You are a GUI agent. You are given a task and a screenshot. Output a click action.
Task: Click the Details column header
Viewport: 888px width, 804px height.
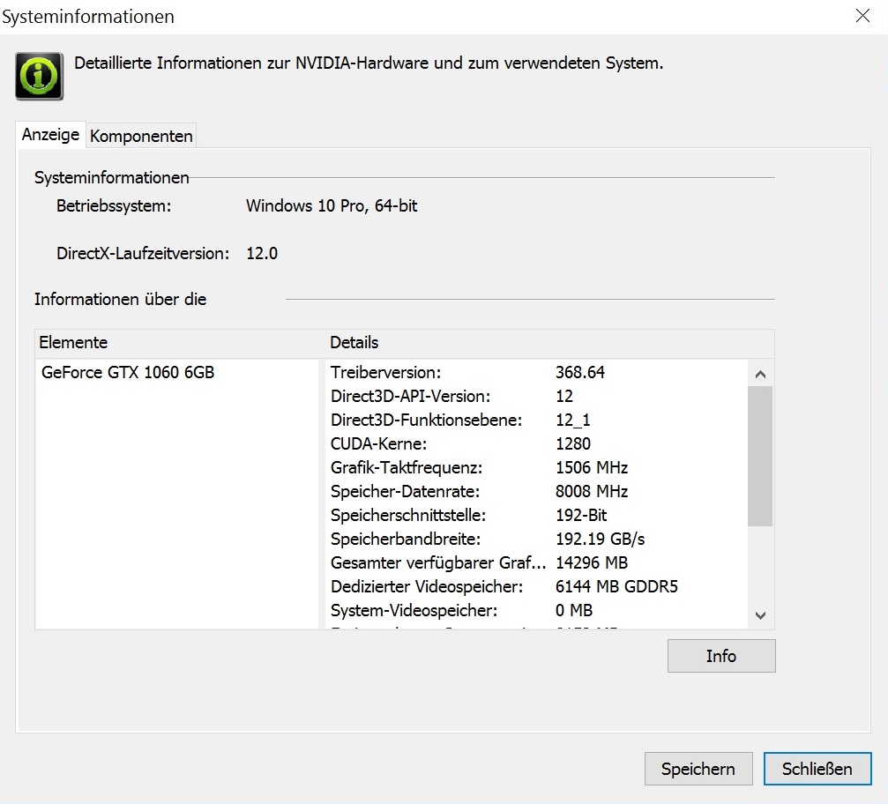click(354, 343)
